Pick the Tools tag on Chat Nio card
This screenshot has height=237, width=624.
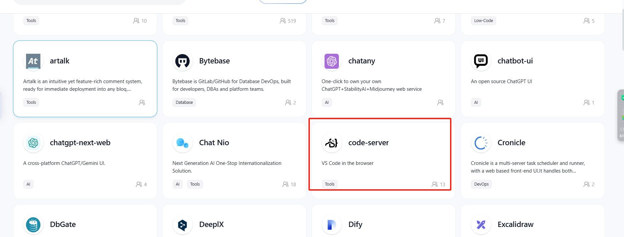[x=195, y=184]
